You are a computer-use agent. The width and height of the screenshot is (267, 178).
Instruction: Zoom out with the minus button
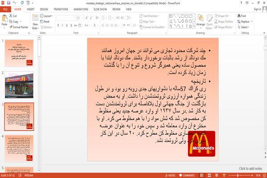[230, 175]
